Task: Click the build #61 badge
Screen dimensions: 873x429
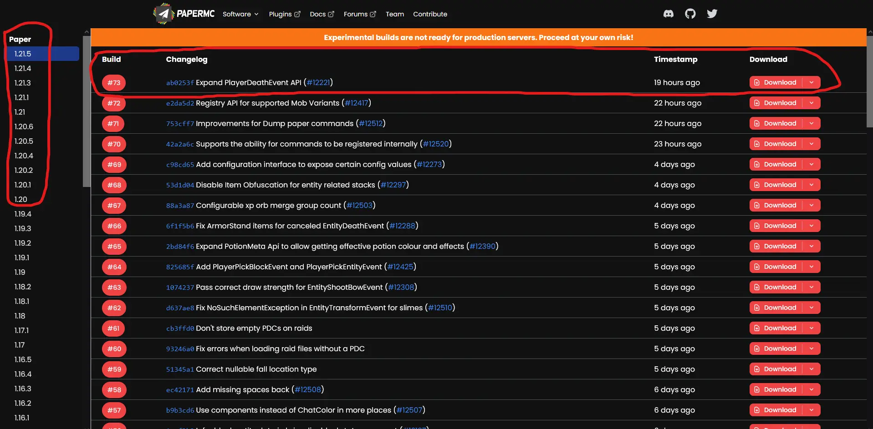Action: click(114, 328)
